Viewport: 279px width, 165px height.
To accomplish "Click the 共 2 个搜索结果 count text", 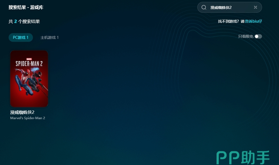I will click(24, 22).
